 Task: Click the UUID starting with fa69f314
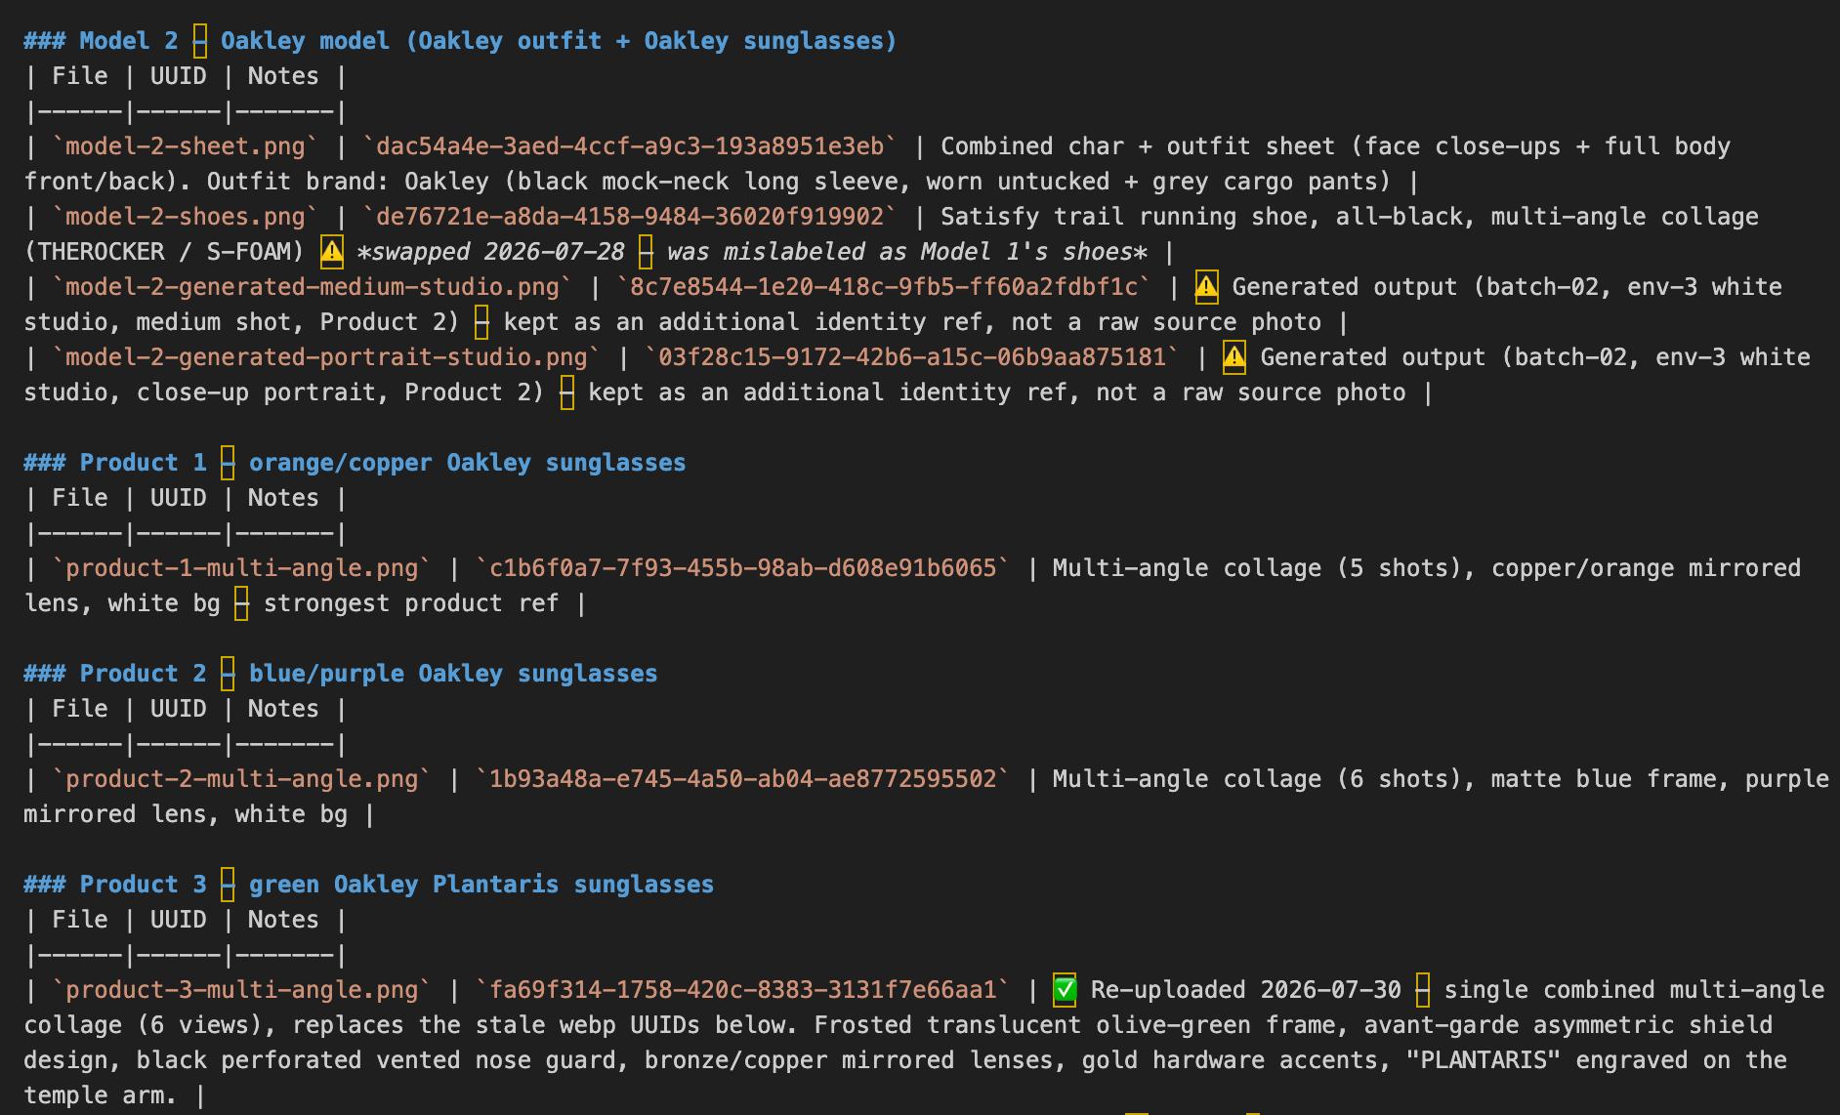743,990
